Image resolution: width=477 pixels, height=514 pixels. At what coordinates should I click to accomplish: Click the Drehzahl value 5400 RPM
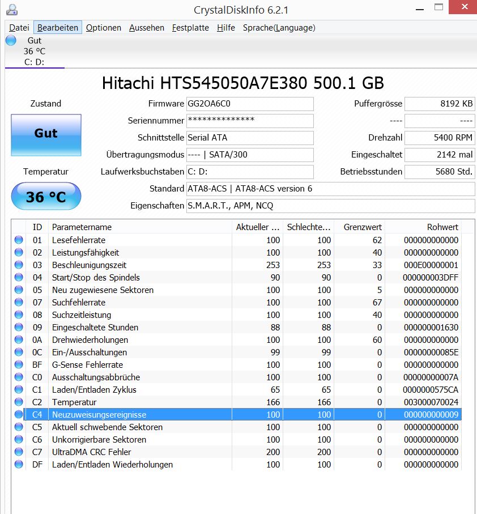pos(440,138)
